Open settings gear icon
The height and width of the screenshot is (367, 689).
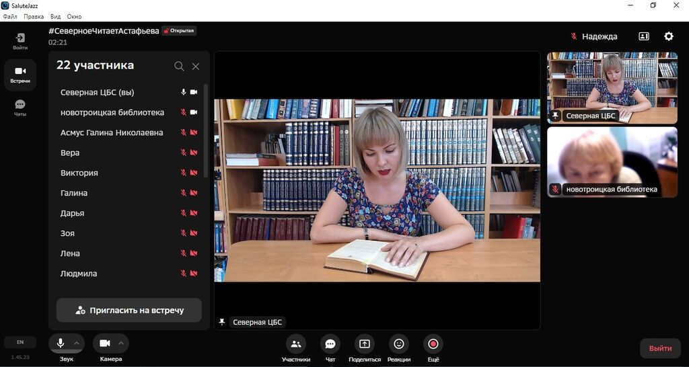point(668,36)
